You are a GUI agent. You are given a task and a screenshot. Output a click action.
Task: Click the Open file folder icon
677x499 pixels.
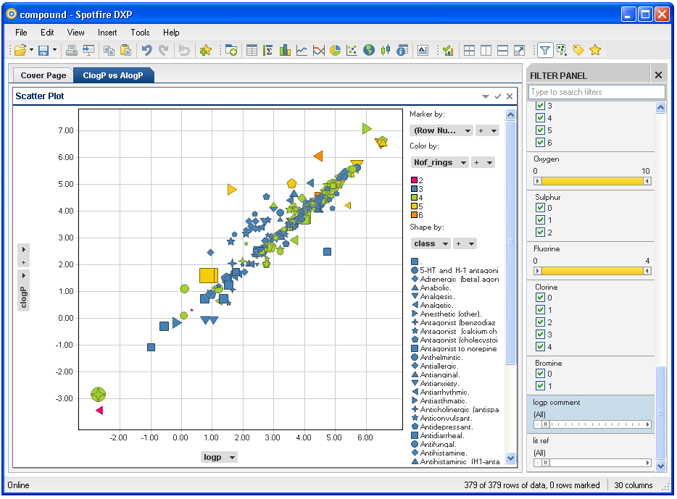pyautogui.click(x=20, y=50)
